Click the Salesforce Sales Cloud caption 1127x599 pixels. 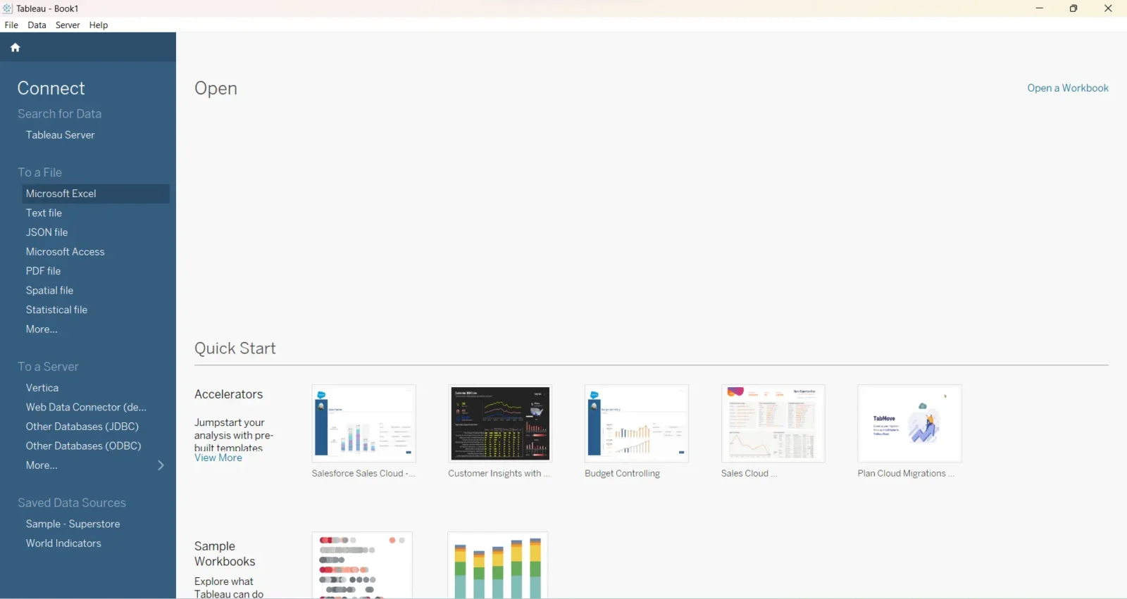coord(363,474)
